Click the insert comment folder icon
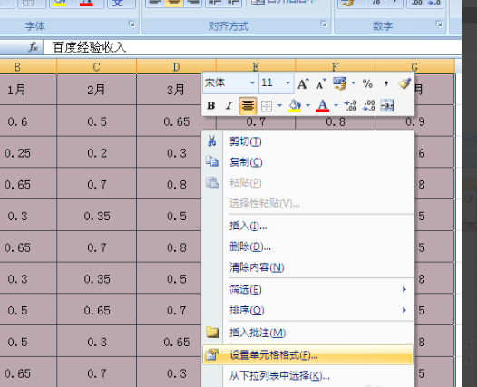The width and height of the screenshot is (477, 387). pos(212,333)
